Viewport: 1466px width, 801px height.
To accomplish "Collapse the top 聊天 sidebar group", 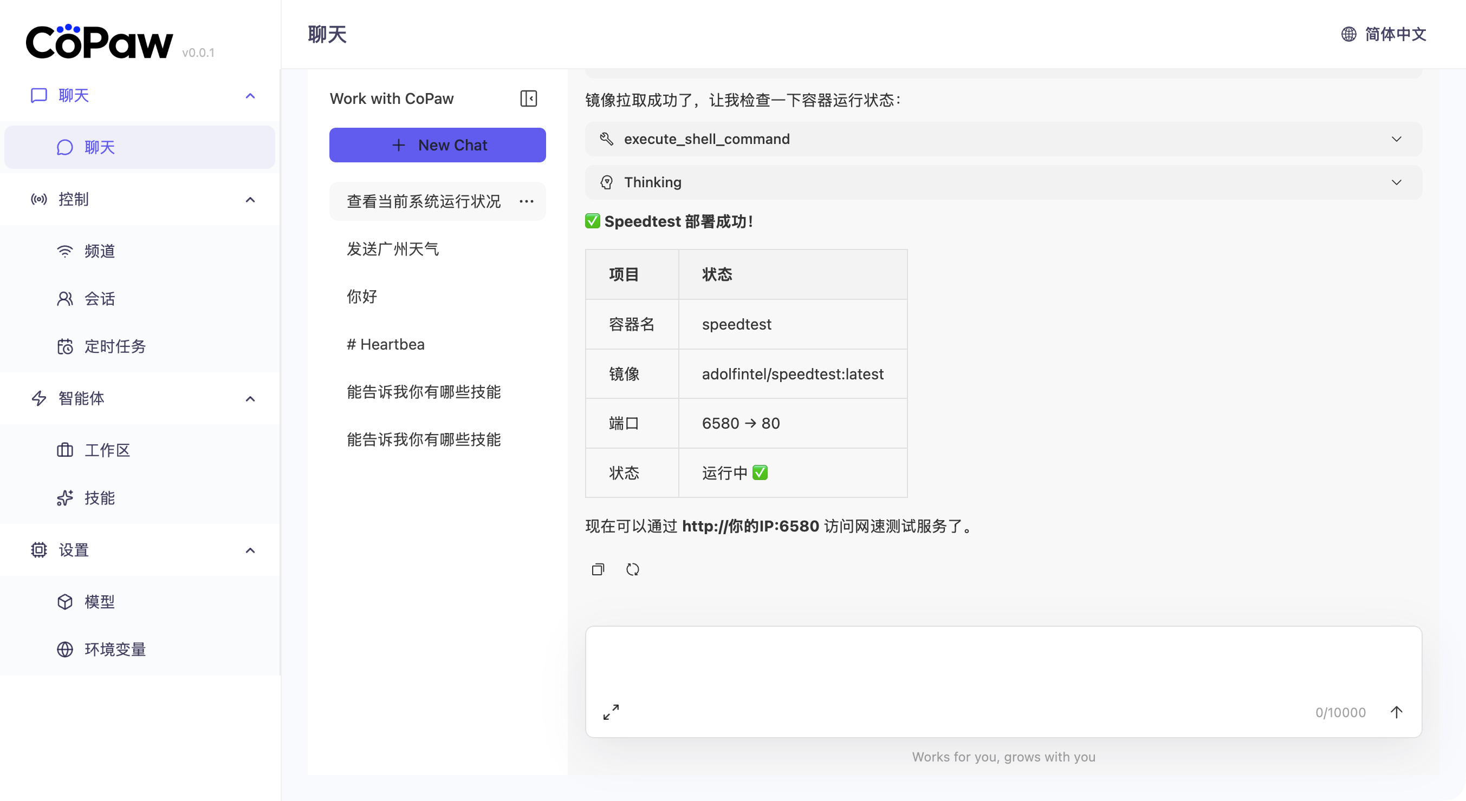I will coord(250,95).
